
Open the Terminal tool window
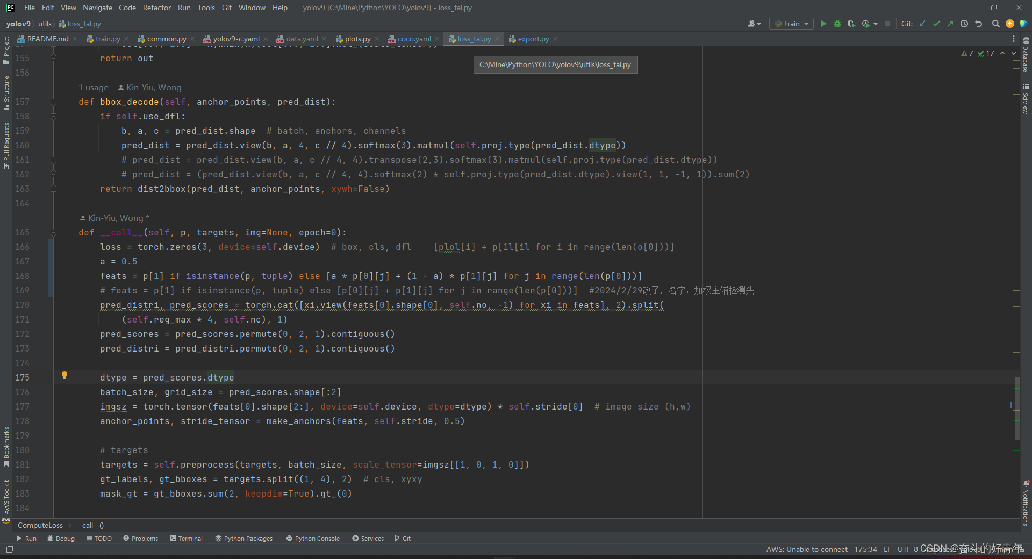click(186, 538)
